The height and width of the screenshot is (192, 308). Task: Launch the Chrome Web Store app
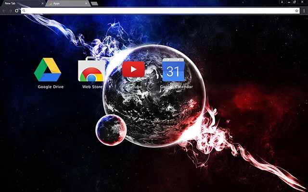coord(91,69)
